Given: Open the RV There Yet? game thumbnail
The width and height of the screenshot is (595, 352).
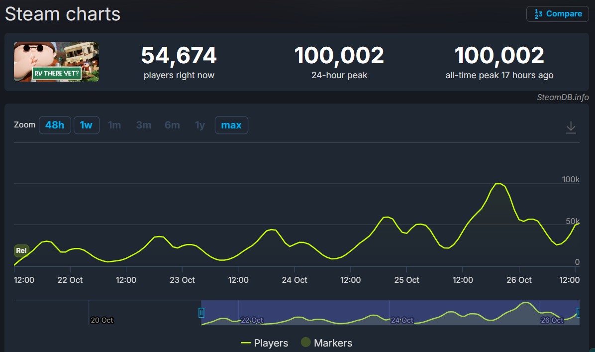Looking at the screenshot, I should [56, 62].
